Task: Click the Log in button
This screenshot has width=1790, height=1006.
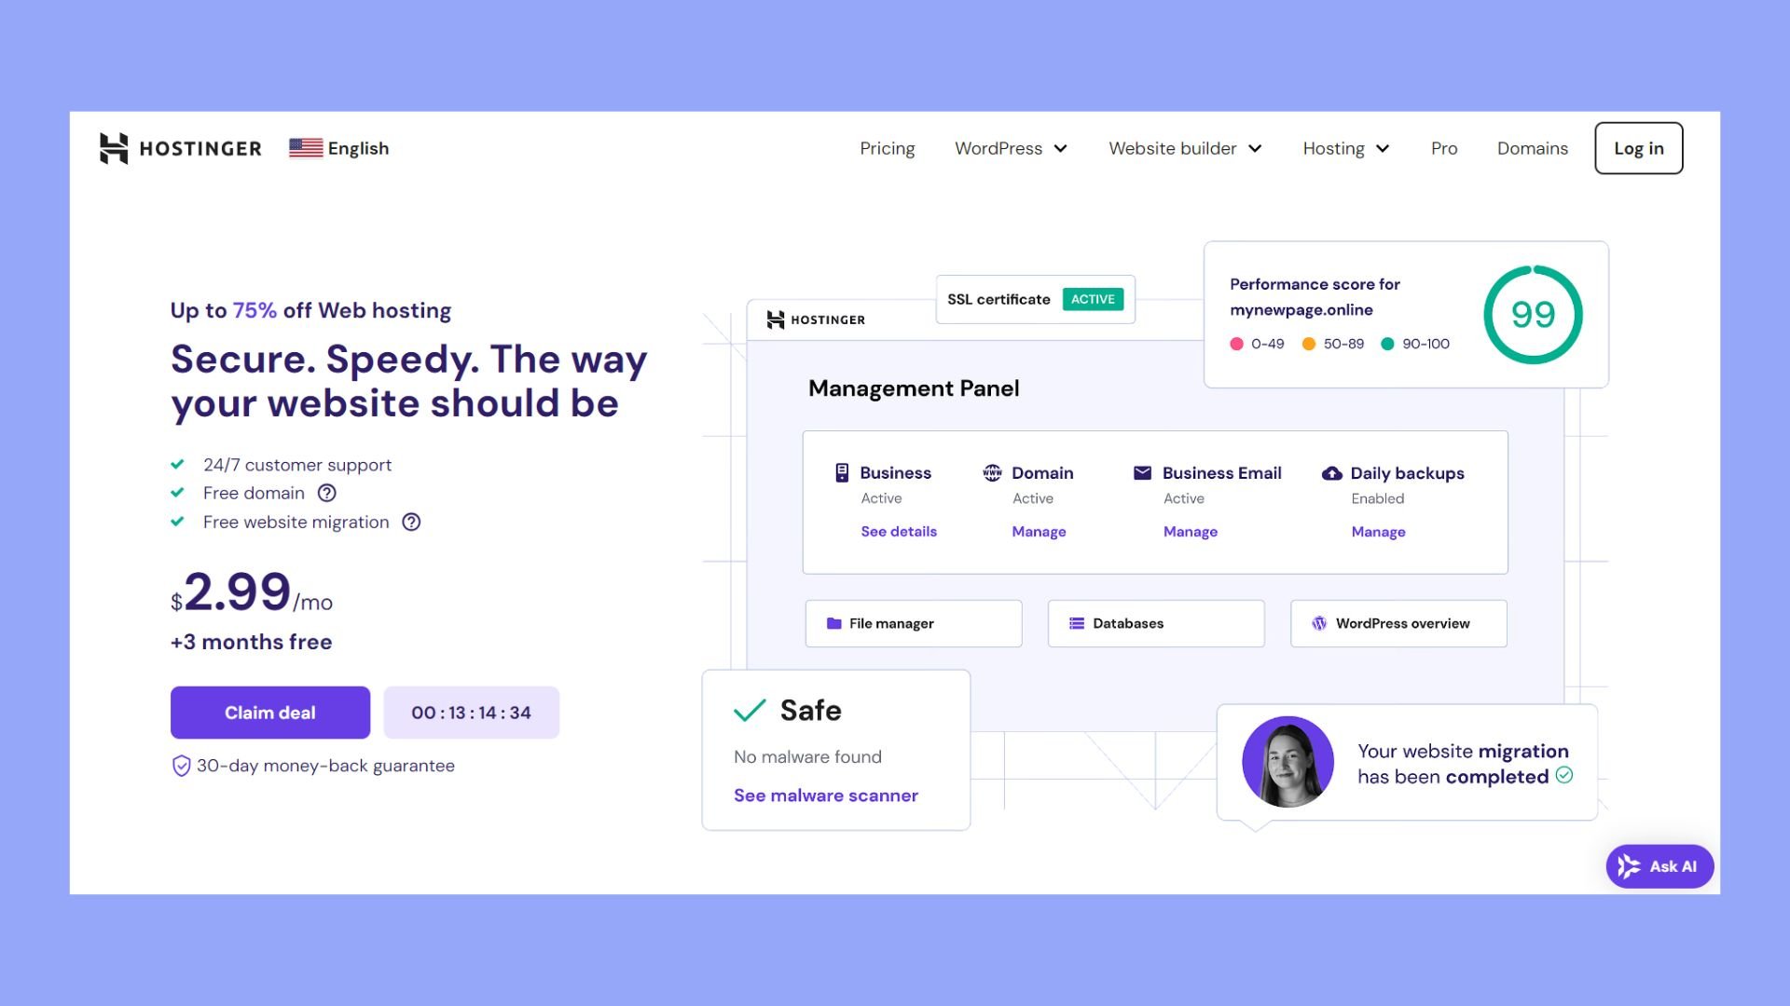Action: click(x=1639, y=147)
